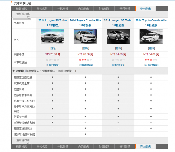
Task: Select top 安全配備 tab
Action: click(145, 9)
